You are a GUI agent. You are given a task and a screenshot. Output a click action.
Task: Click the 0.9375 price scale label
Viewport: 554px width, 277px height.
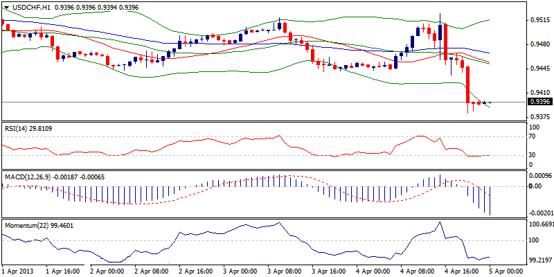[x=539, y=116]
